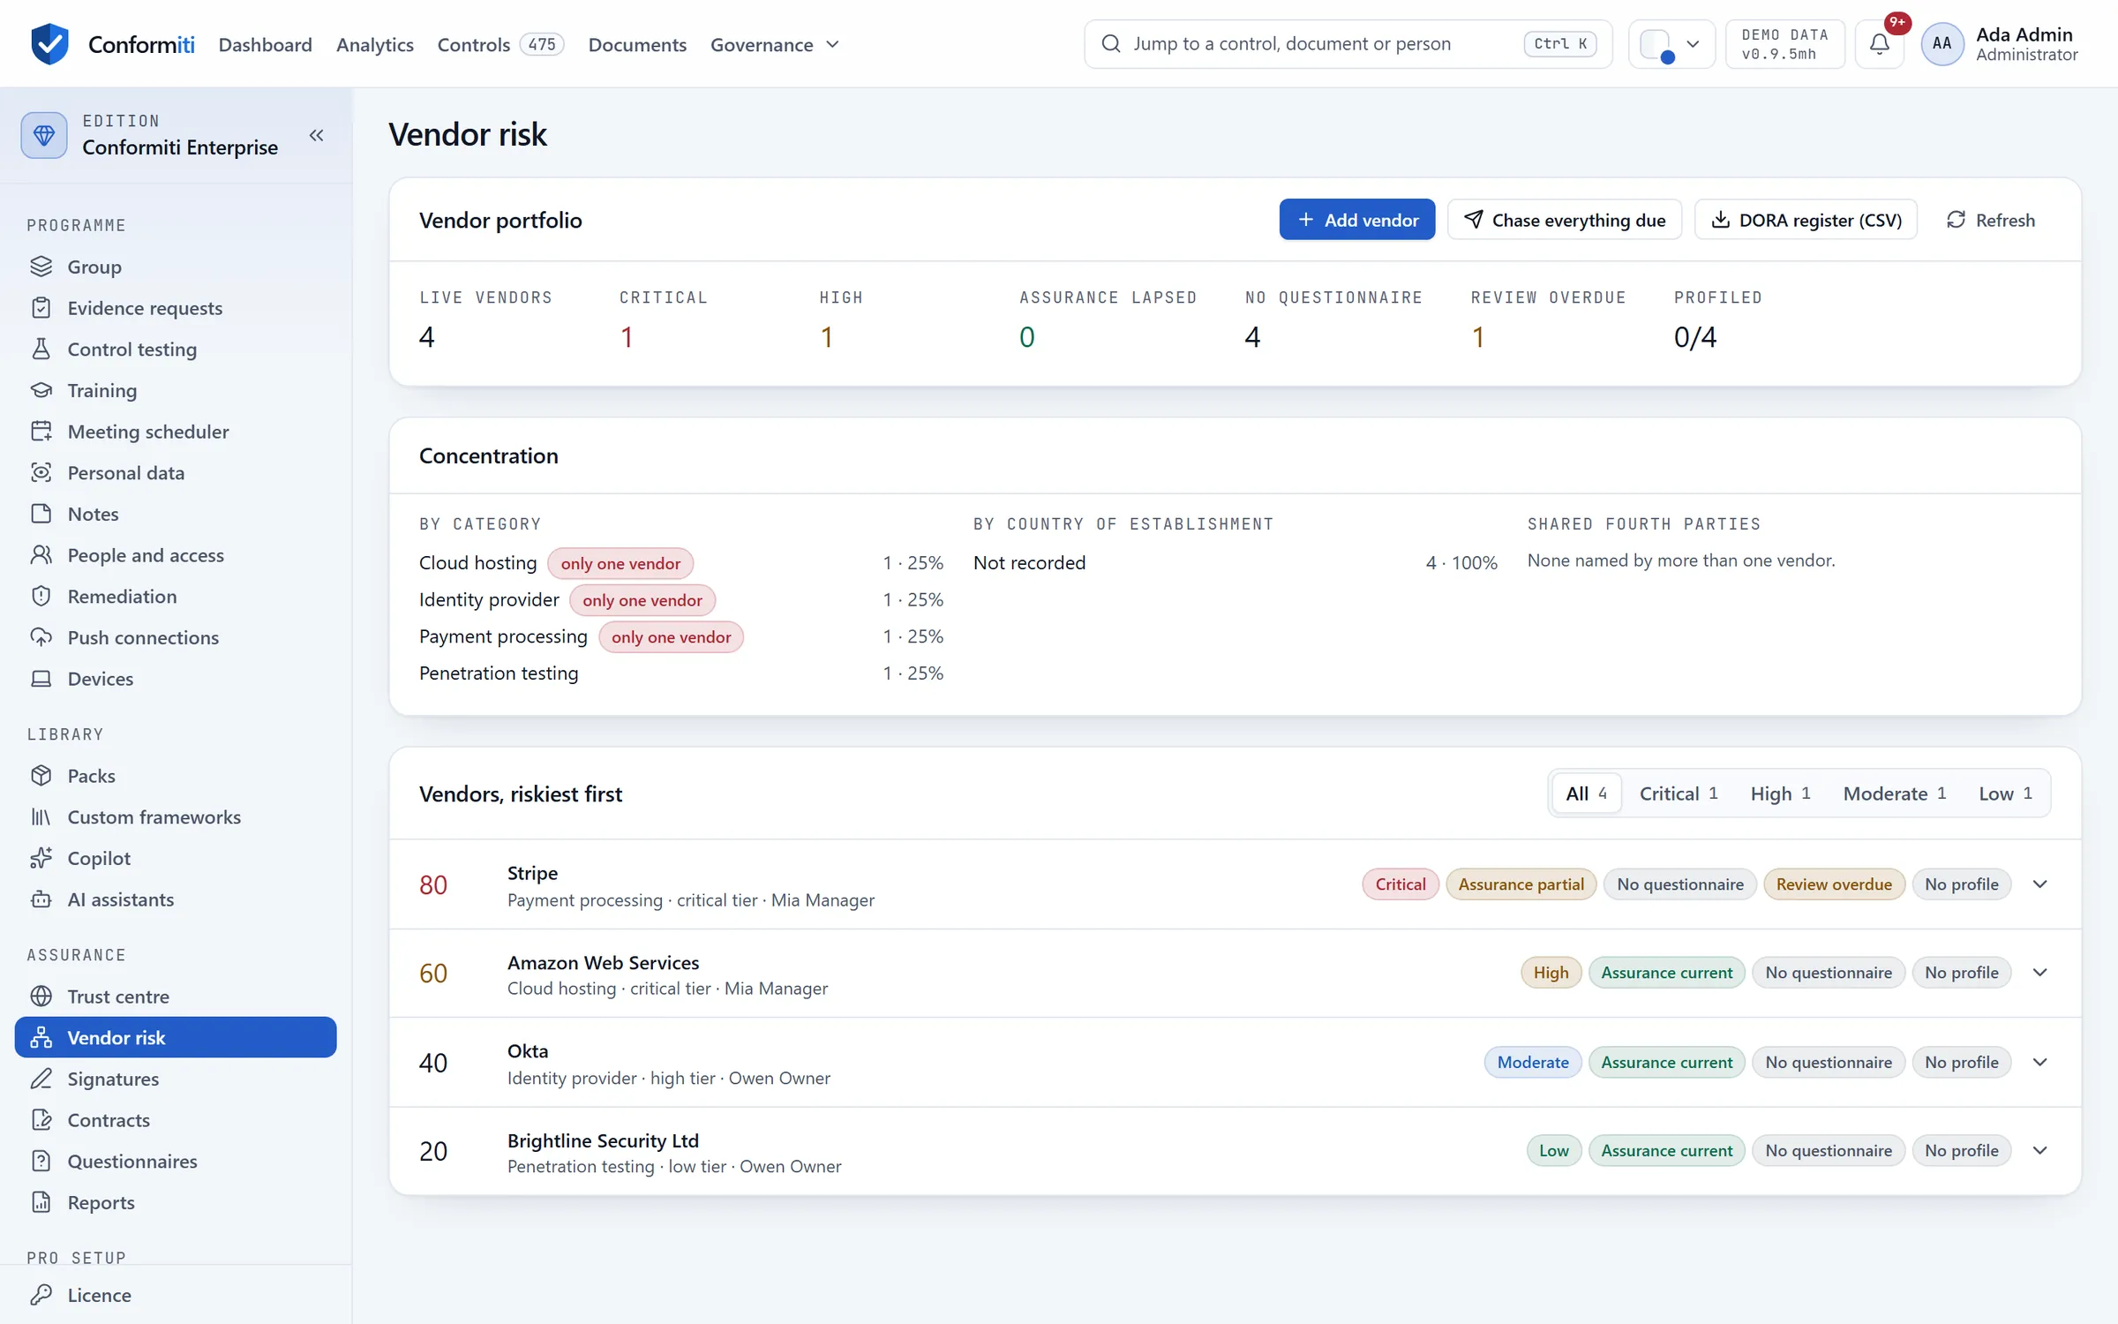Screen dimensions: 2118x1324
Task: Focus the Jump to a control search field
Action: (1348, 43)
